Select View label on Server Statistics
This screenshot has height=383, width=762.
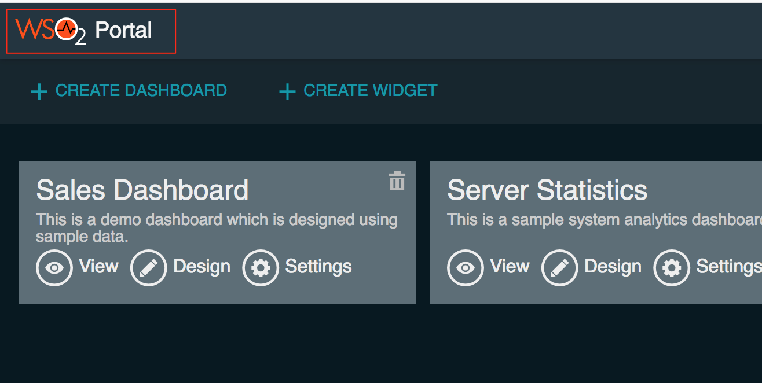510,266
